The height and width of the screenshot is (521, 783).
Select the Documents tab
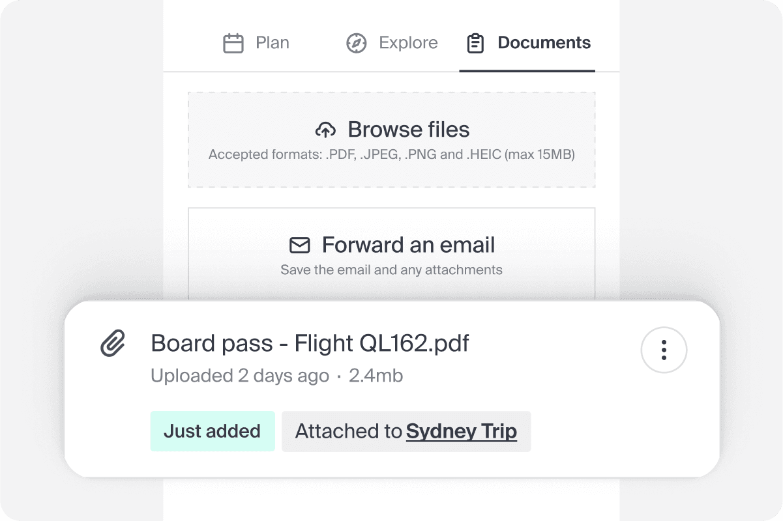[x=527, y=44]
